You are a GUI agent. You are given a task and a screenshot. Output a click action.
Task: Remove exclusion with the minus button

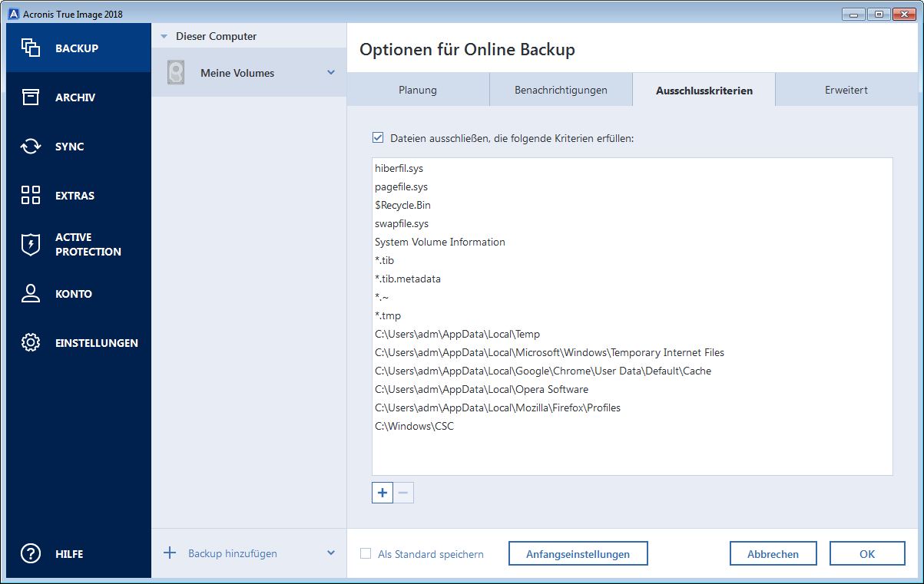coord(403,493)
